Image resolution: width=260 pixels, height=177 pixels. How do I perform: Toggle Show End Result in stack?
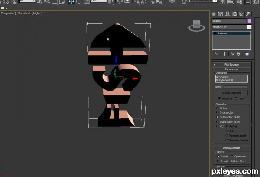[x=224, y=54]
